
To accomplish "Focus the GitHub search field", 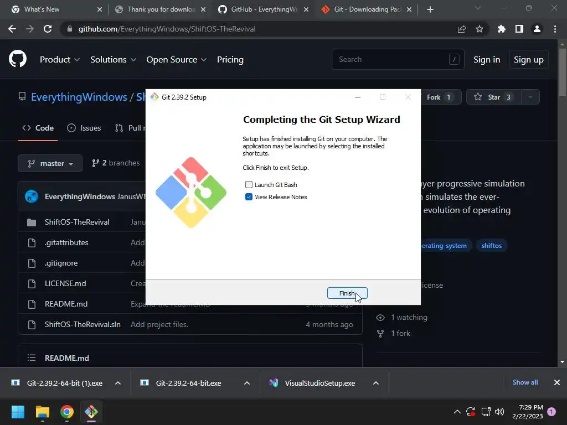I will (x=398, y=59).
